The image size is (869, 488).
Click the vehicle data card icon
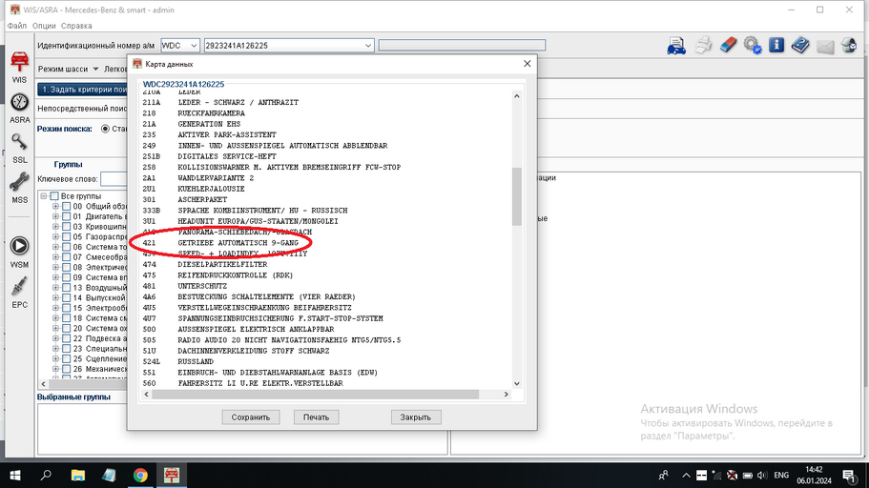pyautogui.click(x=676, y=46)
